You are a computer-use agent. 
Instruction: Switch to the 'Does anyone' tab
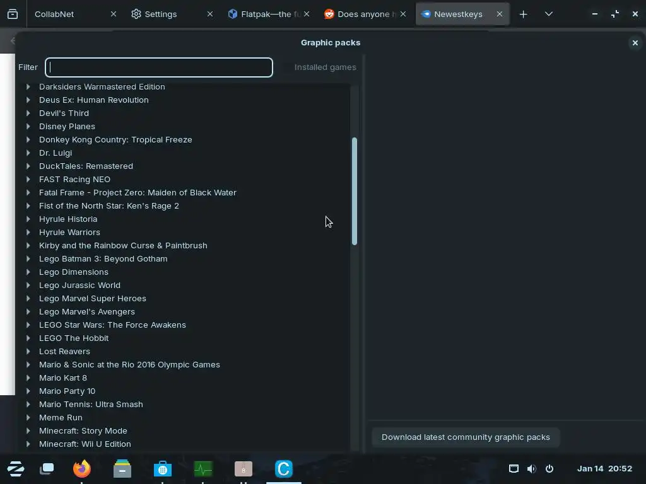pos(360,14)
